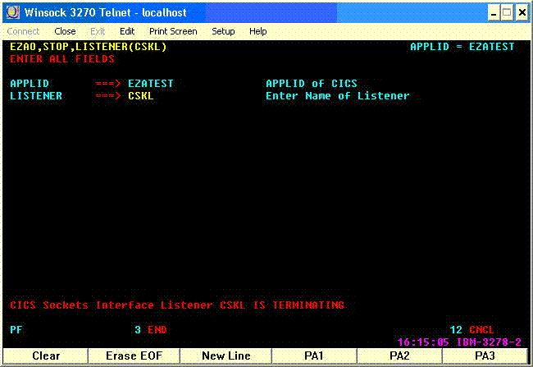533x367 pixels.
Task: Click the window title 'Winsock 3270 Telnet - localhost'
Action: (106, 12)
